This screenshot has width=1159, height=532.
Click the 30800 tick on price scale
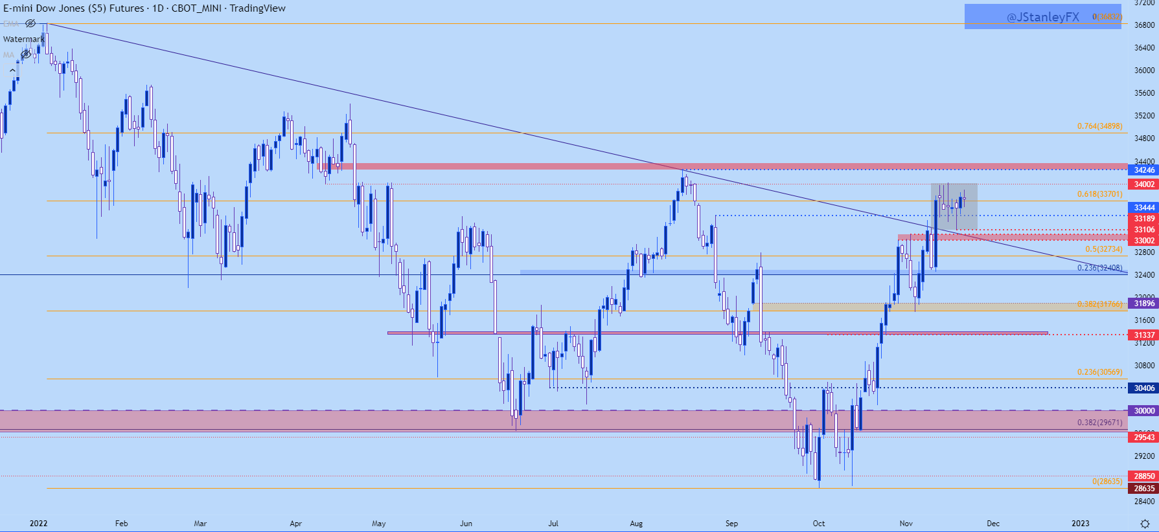[x=1145, y=366]
